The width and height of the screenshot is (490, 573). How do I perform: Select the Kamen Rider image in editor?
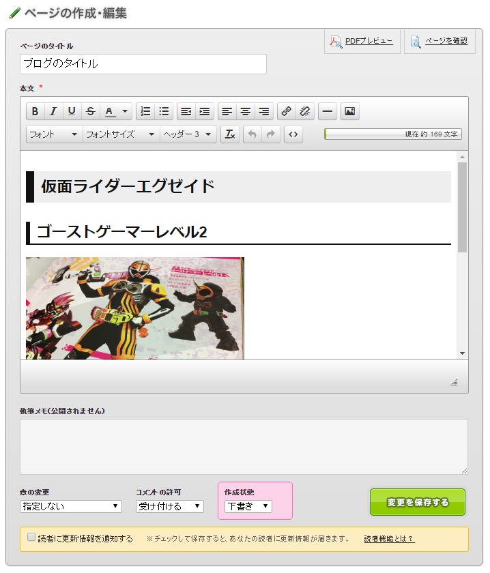click(135, 308)
